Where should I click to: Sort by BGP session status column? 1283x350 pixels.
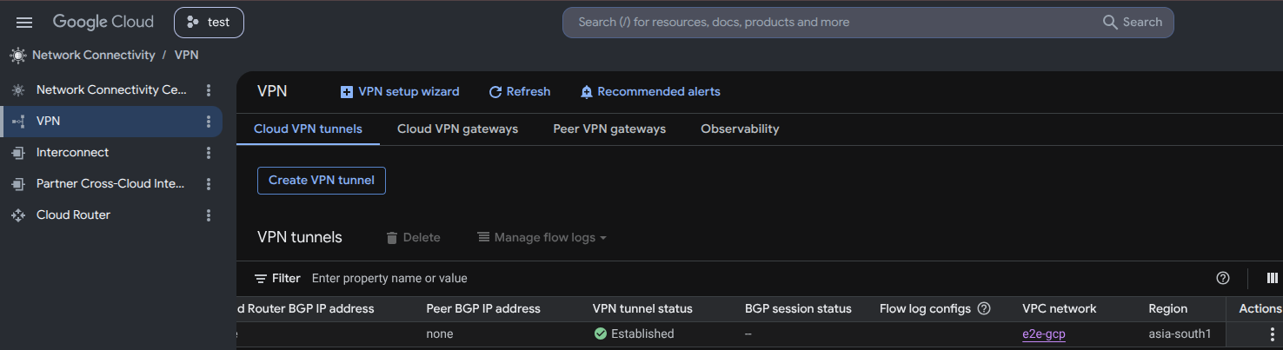tap(798, 308)
